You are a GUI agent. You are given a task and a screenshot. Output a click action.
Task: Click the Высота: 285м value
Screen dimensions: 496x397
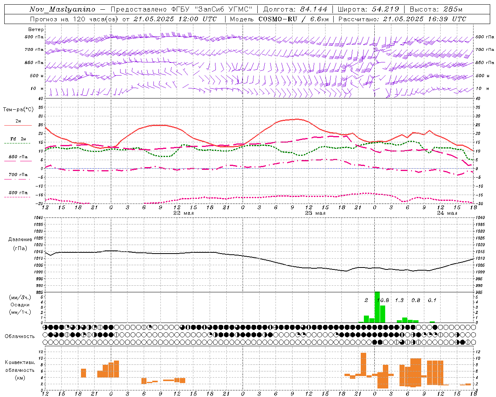point(436,9)
